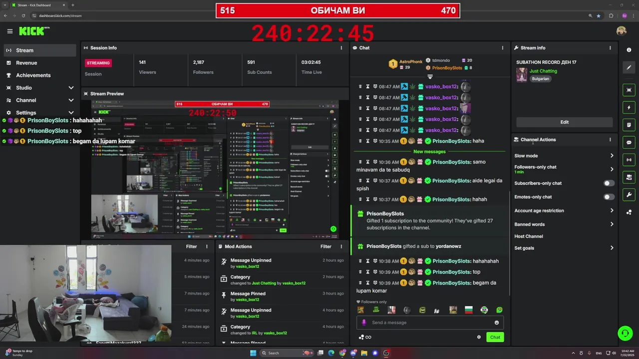Screen dimensions: 639x359
Task: Open Discord from the taskbar
Action: pos(353,353)
